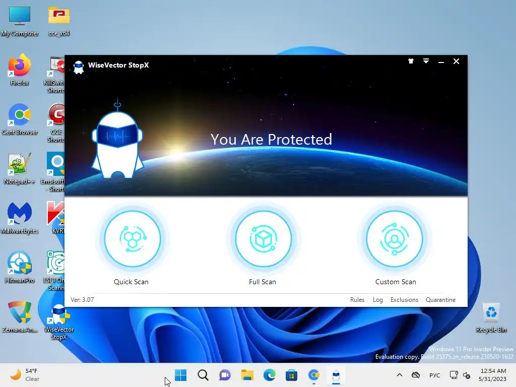The image size is (516, 387).
Task: Minimize the WiseVector StopX window
Action: pyautogui.click(x=441, y=61)
